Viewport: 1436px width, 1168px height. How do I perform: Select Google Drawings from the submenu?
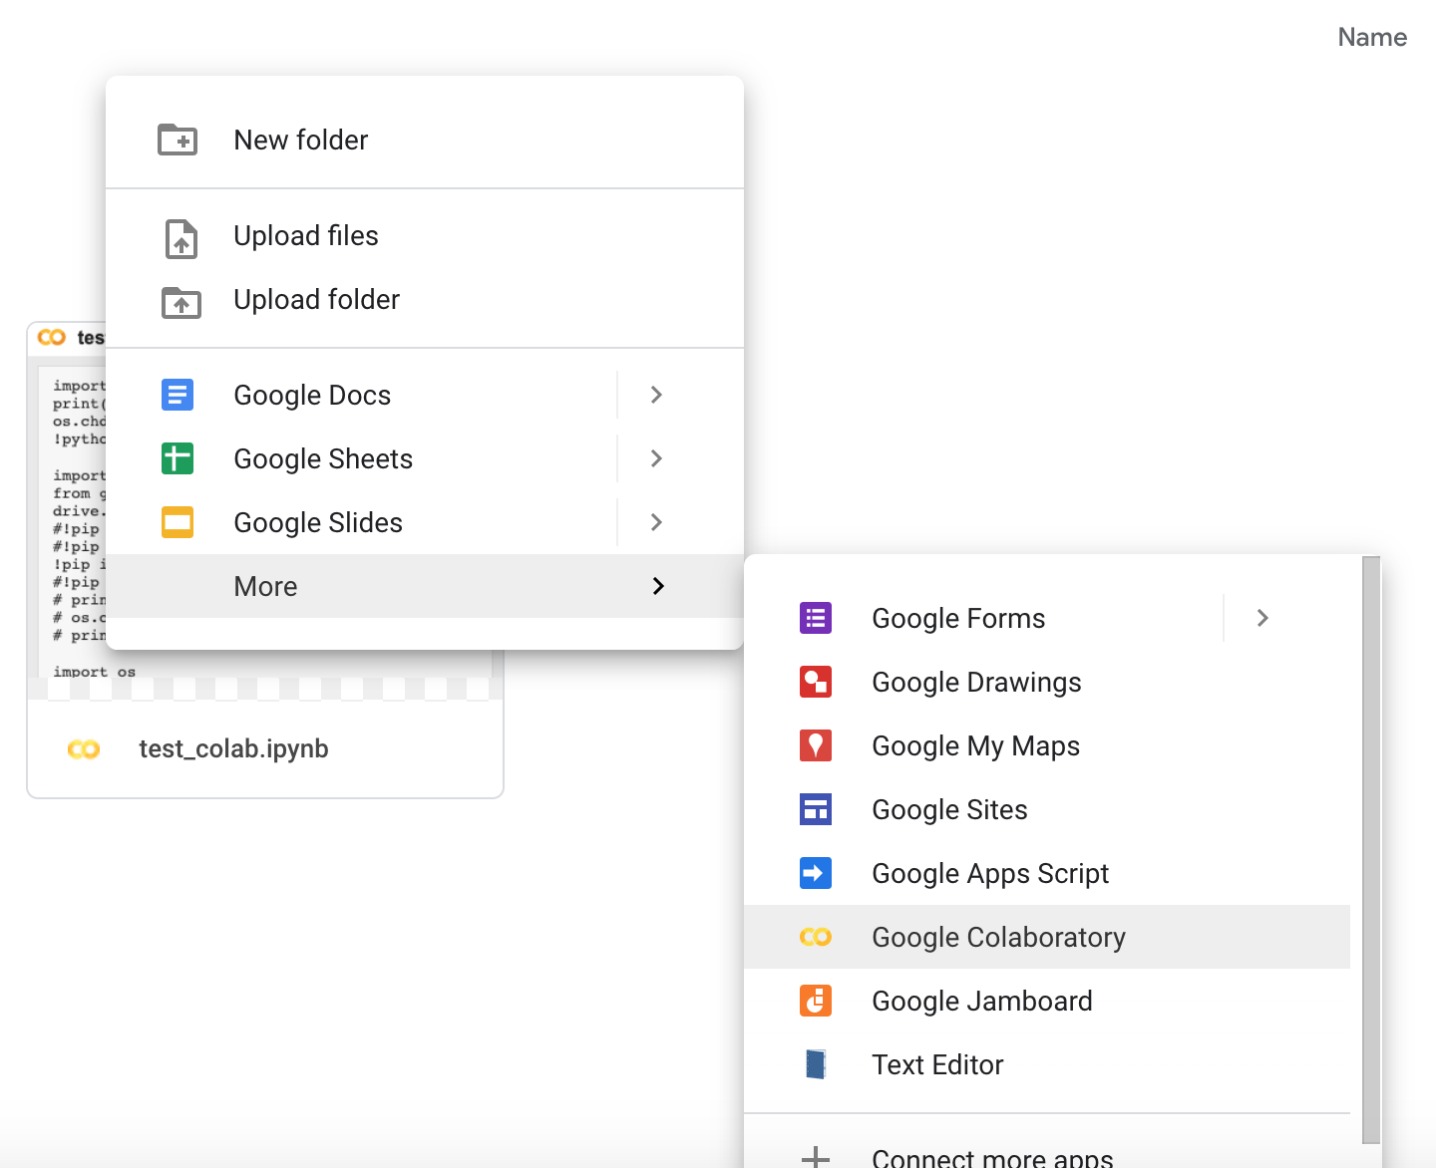tap(1047, 682)
